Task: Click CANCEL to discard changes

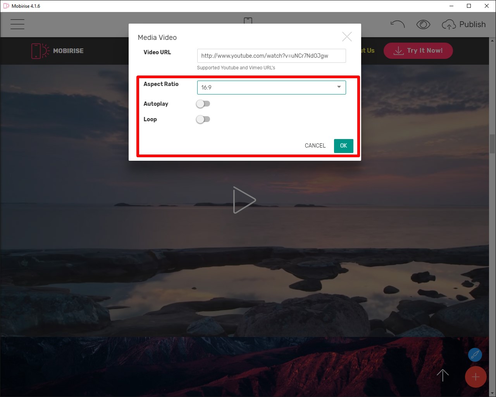Action: pyautogui.click(x=315, y=146)
